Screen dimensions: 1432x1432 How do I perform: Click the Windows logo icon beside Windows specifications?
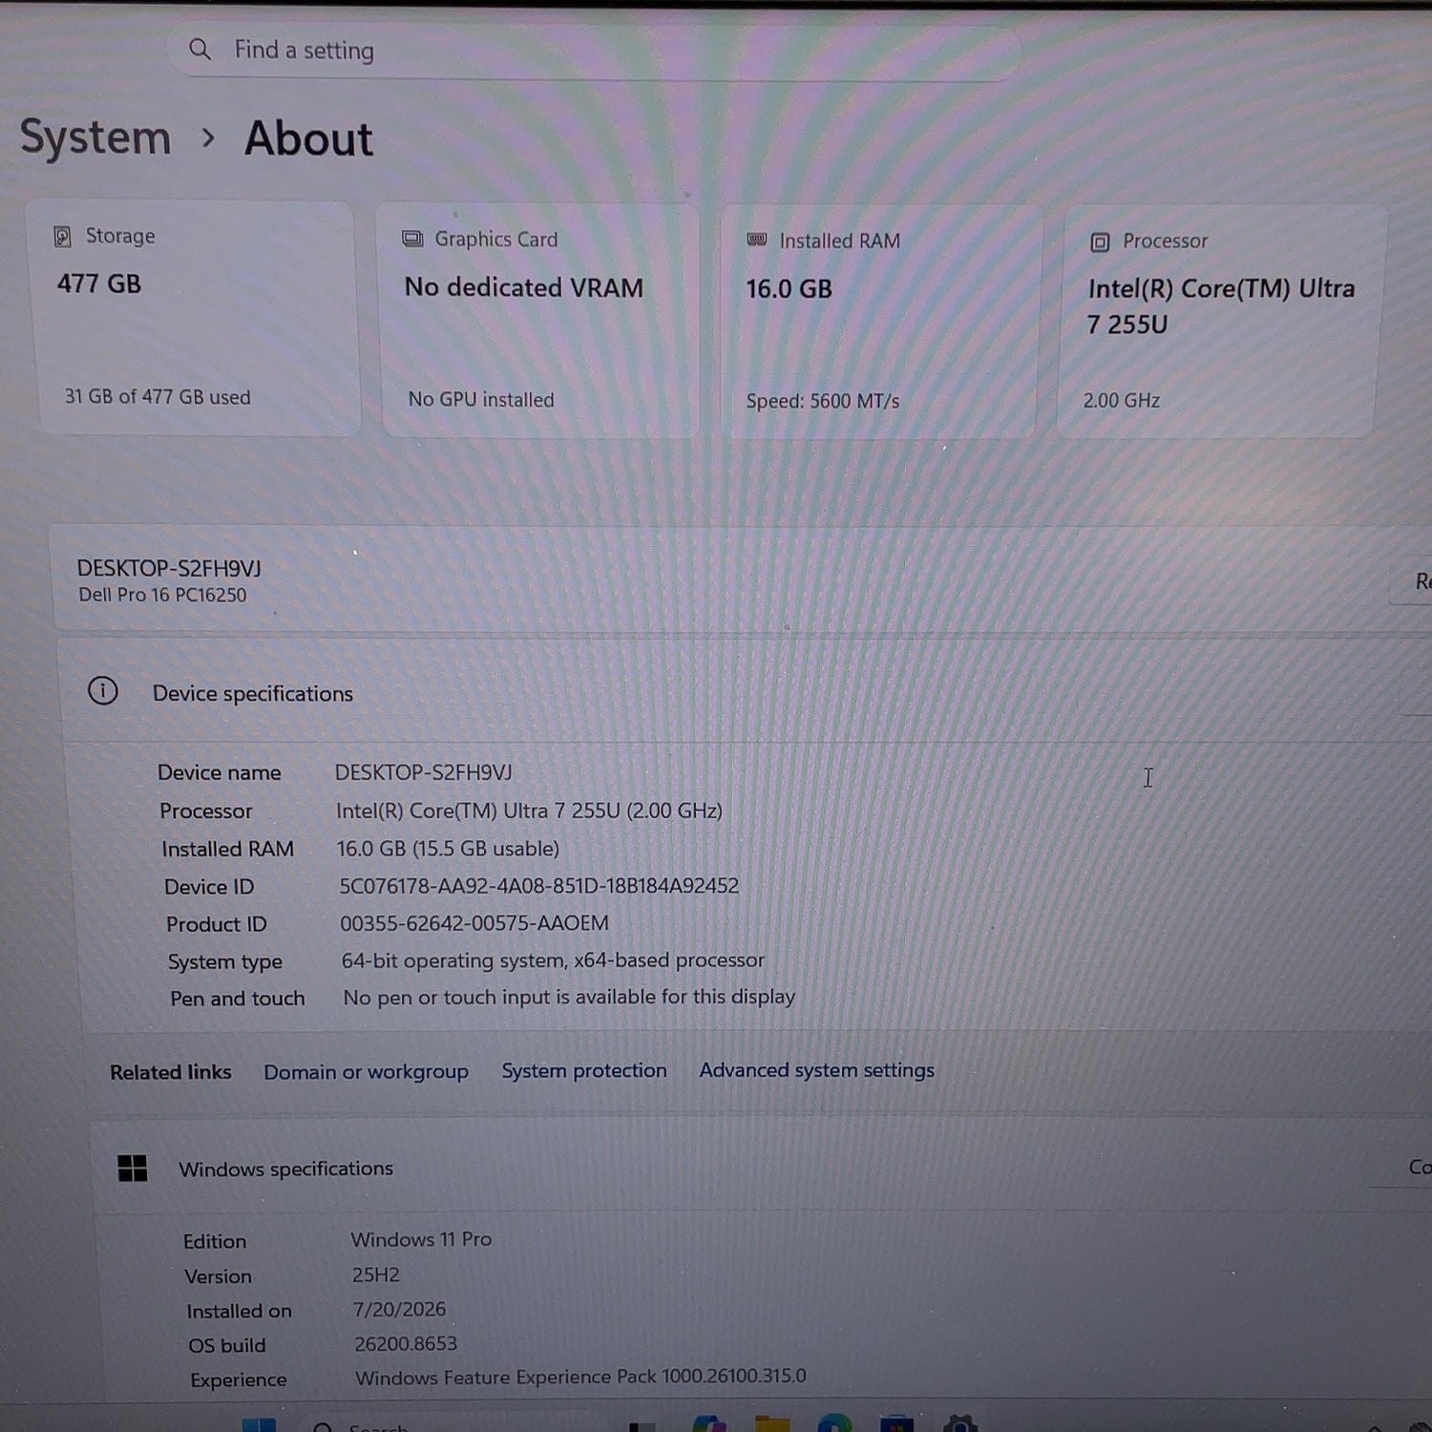coord(133,1168)
